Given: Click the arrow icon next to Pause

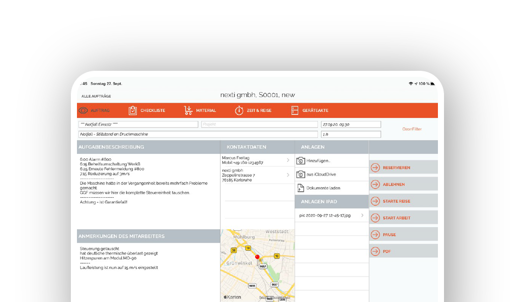Looking at the screenshot, I should coord(375,234).
